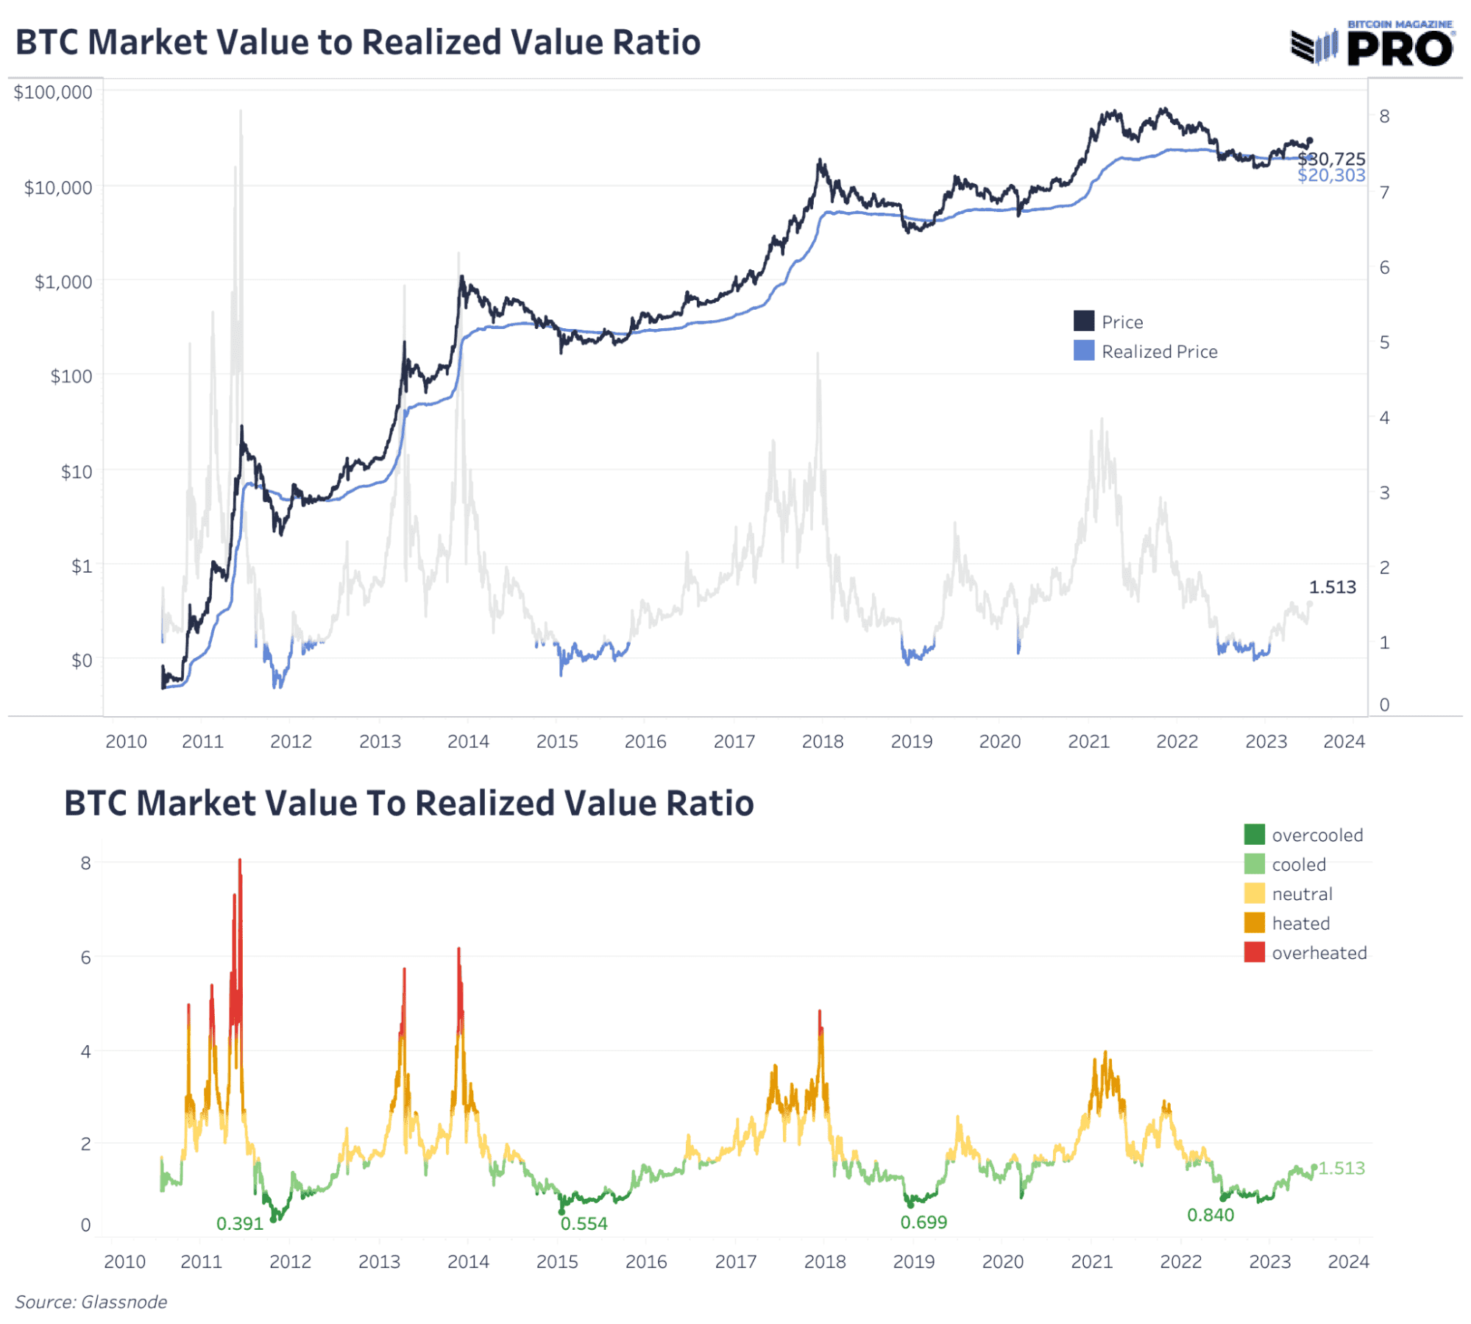Select the heated legend swatch
1471x1324 pixels.
[x=1254, y=922]
